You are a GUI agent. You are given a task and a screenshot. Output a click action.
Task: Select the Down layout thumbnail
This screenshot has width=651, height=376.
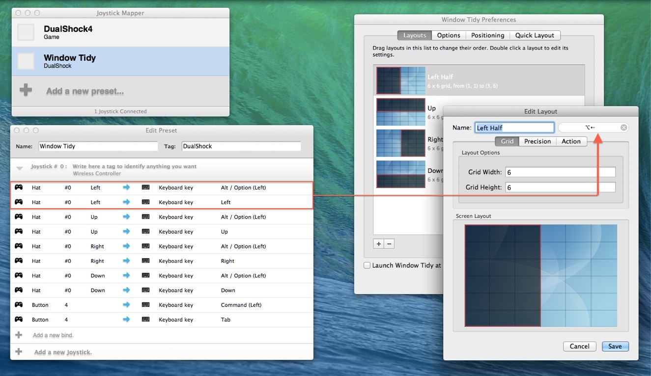click(x=400, y=174)
